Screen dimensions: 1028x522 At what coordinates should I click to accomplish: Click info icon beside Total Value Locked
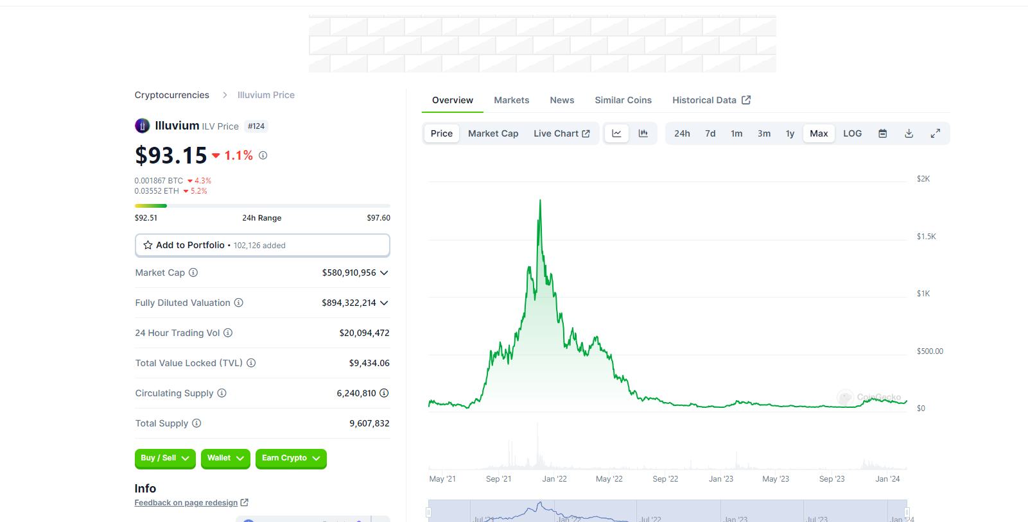coord(251,363)
